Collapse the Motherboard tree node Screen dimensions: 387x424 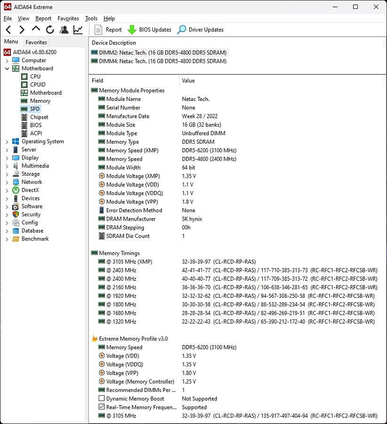click(7, 68)
